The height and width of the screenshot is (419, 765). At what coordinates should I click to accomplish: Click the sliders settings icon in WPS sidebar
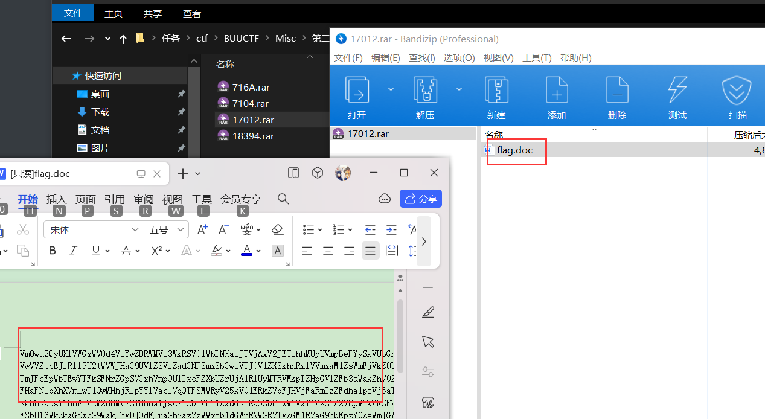(428, 371)
